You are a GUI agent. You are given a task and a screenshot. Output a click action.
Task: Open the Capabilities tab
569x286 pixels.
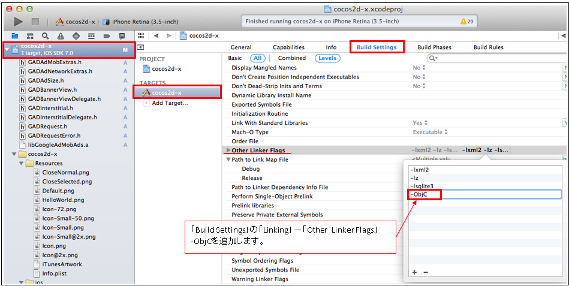[x=288, y=47]
